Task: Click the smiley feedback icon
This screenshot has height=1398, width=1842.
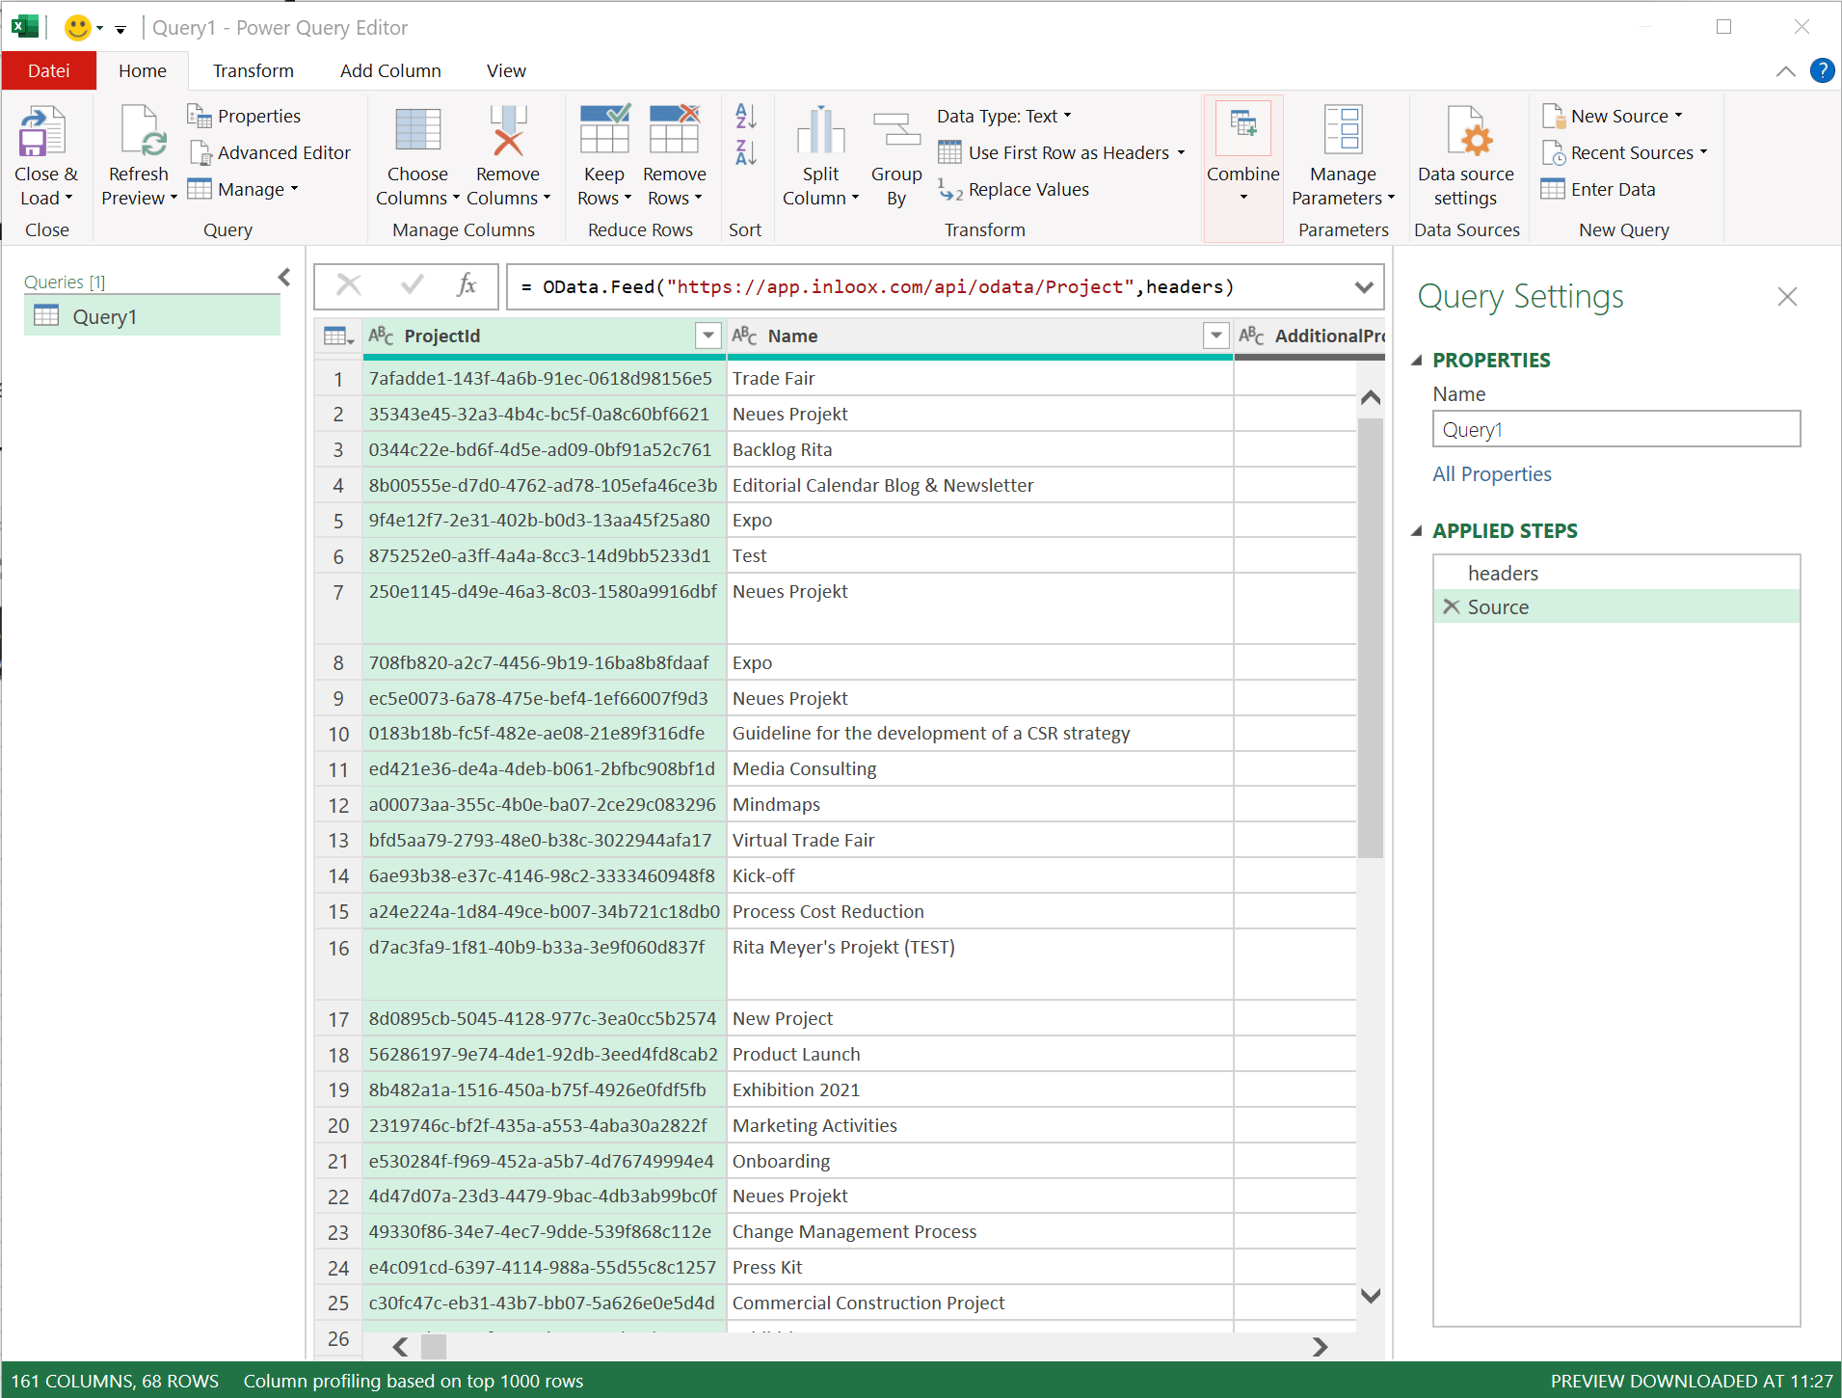Action: click(77, 27)
